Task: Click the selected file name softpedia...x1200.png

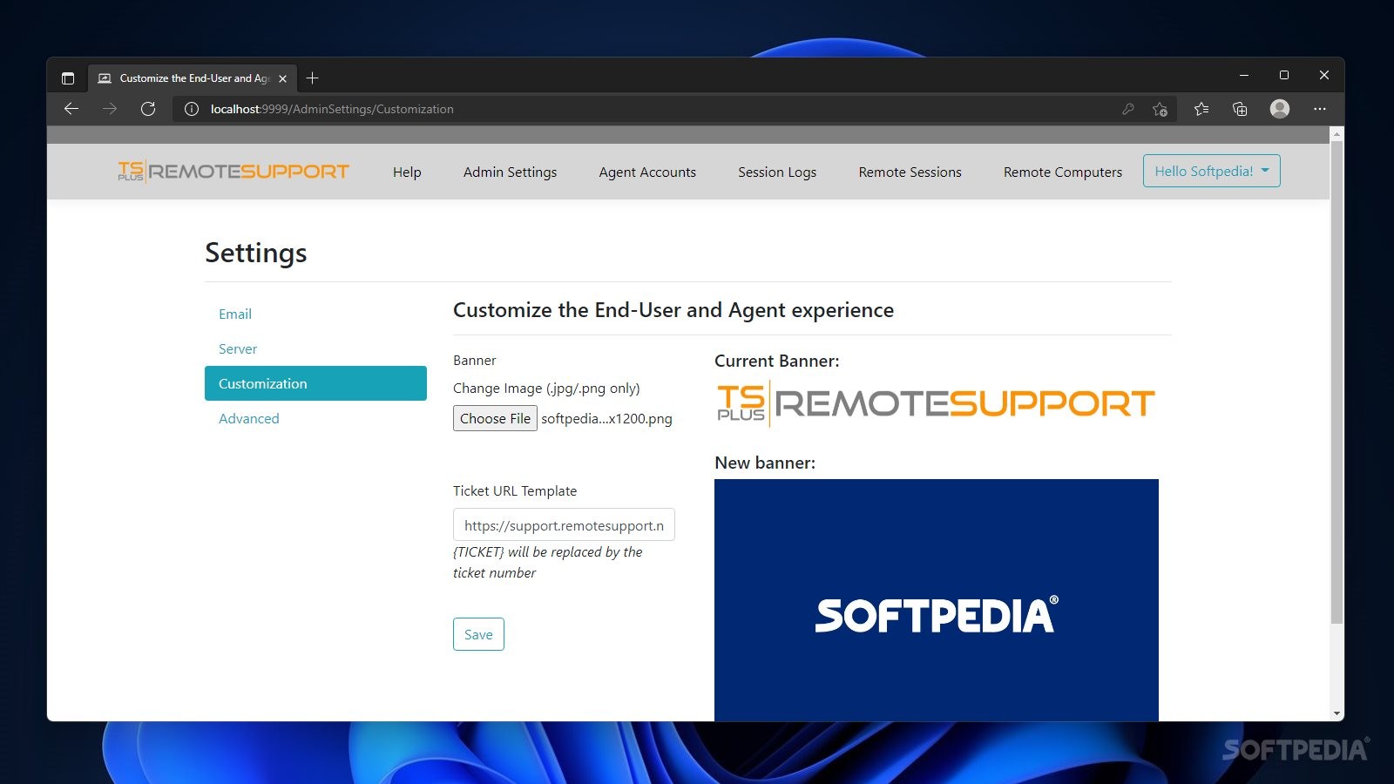Action: [606, 418]
